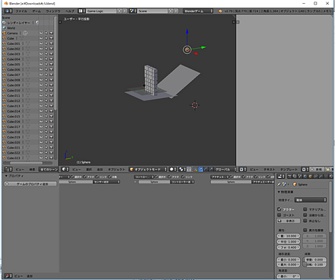The image size is (335, 280).
Task: Open the Info editor type selector
Action: (8, 11)
